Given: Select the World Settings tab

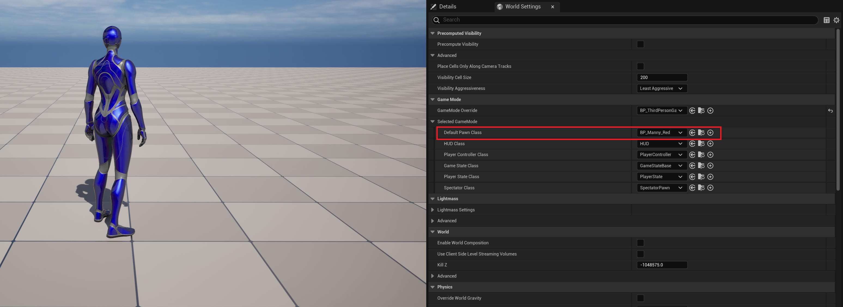Looking at the screenshot, I should 522,7.
